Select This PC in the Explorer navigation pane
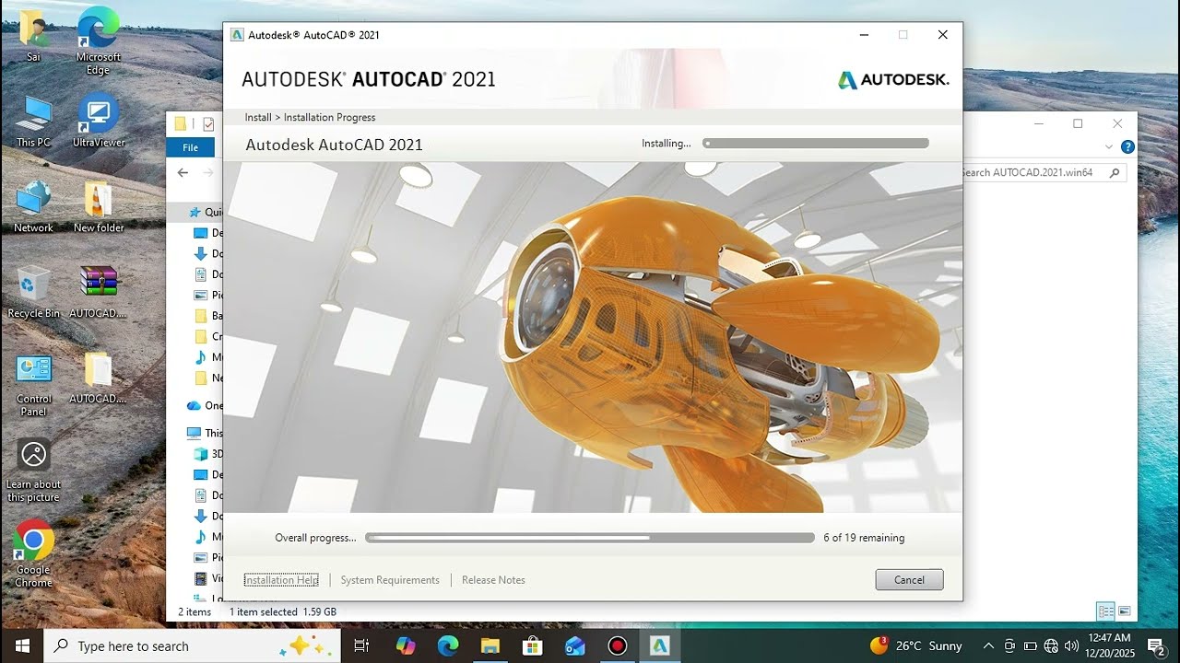Image resolution: width=1180 pixels, height=663 pixels. click(x=205, y=433)
